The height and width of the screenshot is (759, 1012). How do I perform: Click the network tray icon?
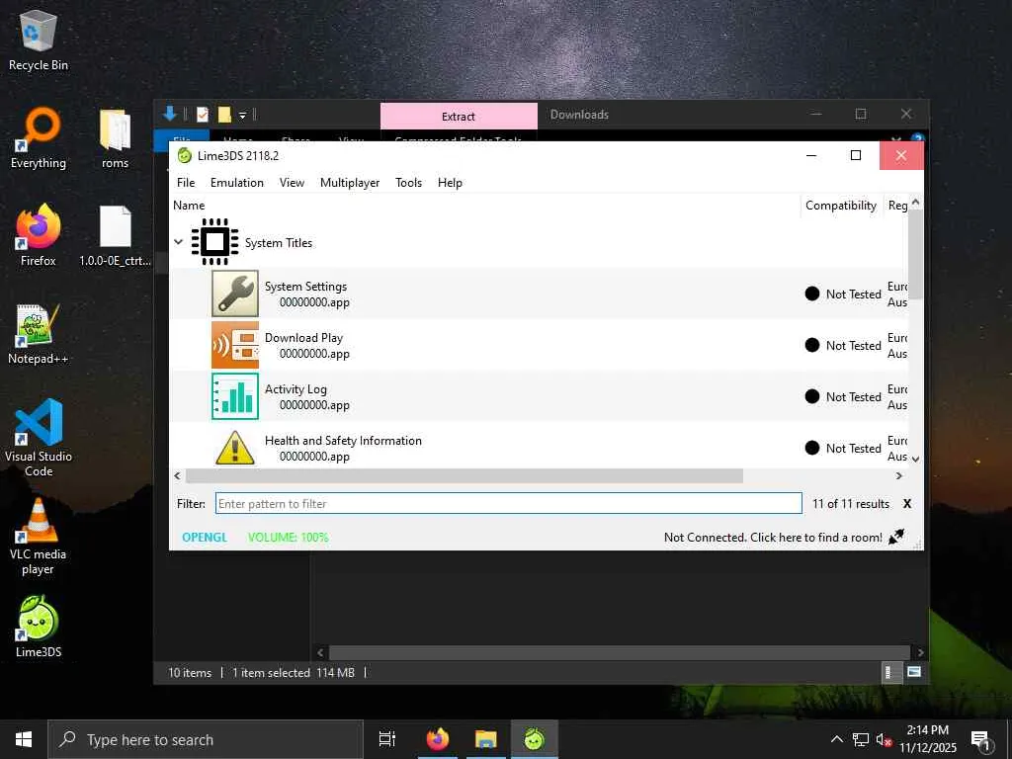[x=861, y=739]
